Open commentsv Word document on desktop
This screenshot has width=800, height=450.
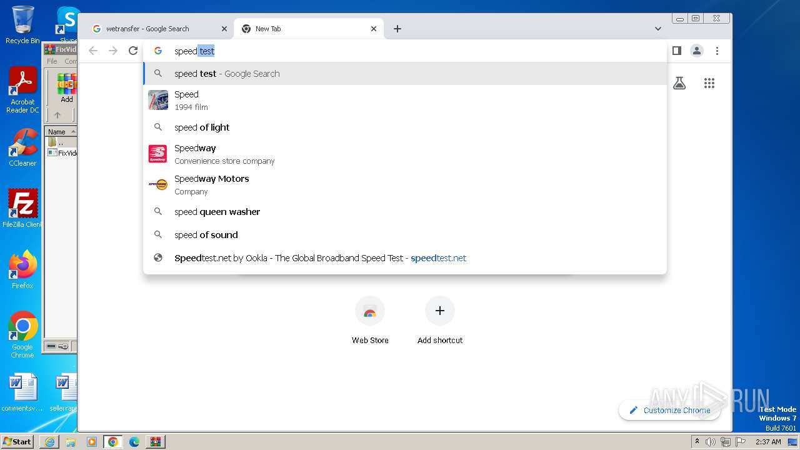click(22, 392)
